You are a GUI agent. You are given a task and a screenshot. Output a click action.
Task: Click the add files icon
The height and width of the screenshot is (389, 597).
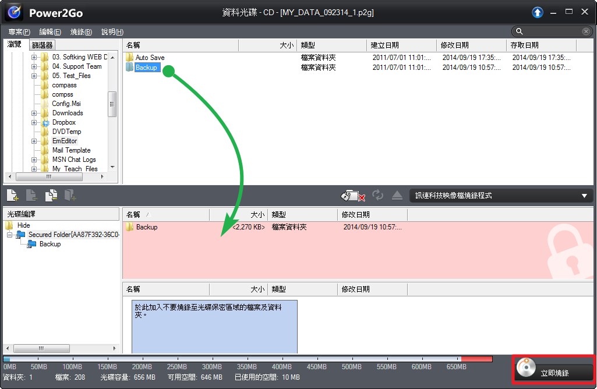pos(13,196)
